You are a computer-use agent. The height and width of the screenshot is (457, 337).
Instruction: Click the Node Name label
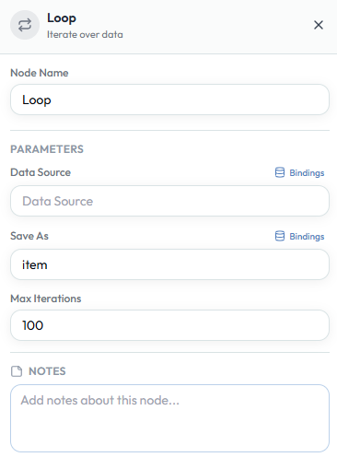pos(40,73)
